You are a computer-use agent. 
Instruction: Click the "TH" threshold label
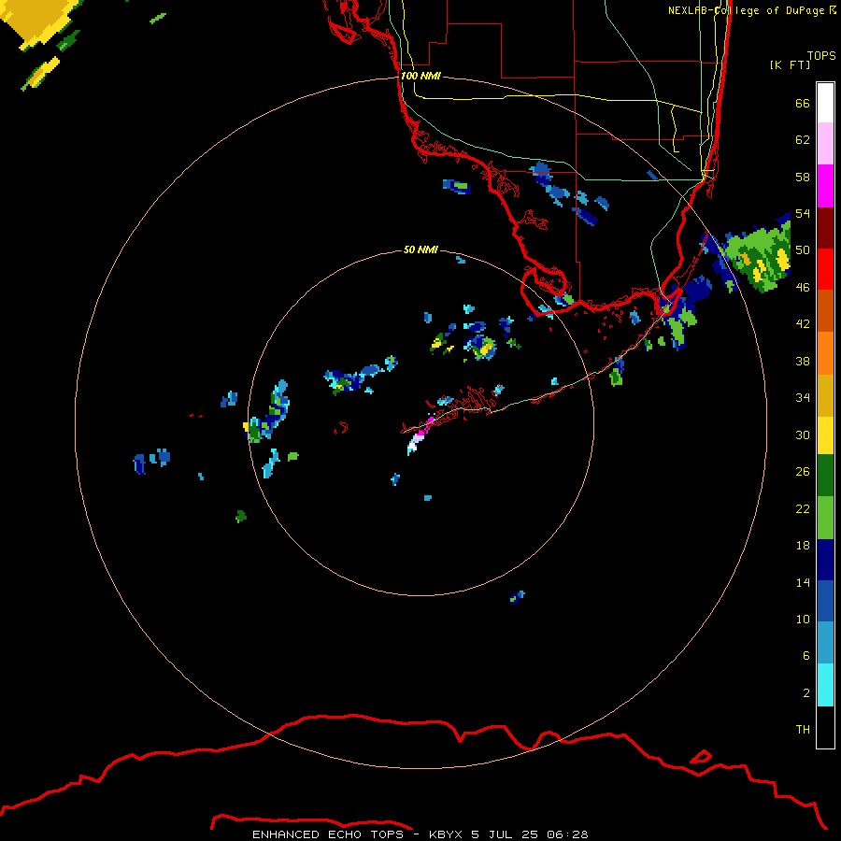coord(803,730)
